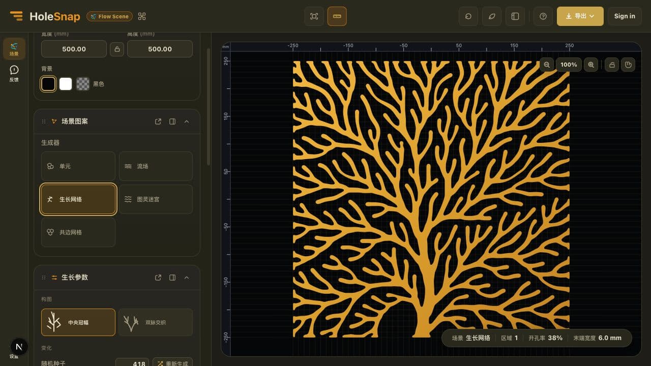Click the 开孔率 38% status readout
Screen dimensions: 651x366
click(545, 338)
